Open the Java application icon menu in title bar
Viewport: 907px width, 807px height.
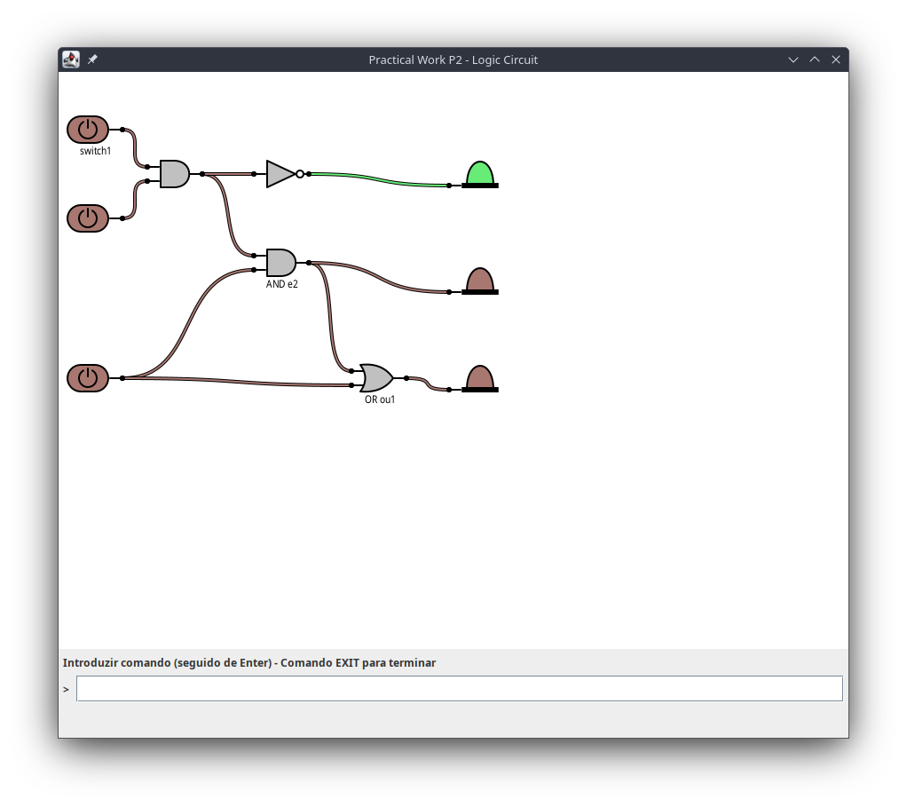point(71,59)
